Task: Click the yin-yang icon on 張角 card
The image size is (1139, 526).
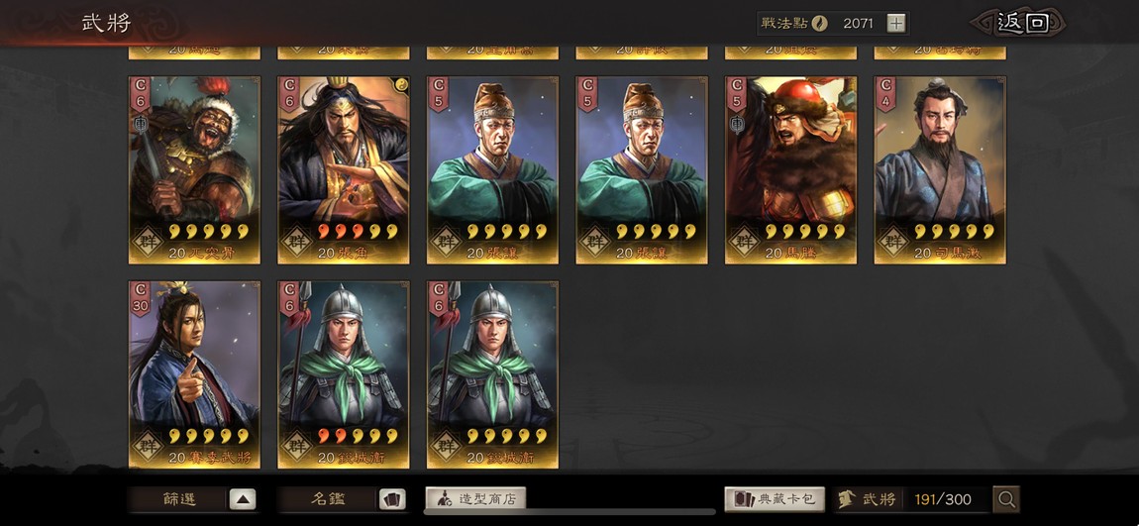Action: [400, 86]
